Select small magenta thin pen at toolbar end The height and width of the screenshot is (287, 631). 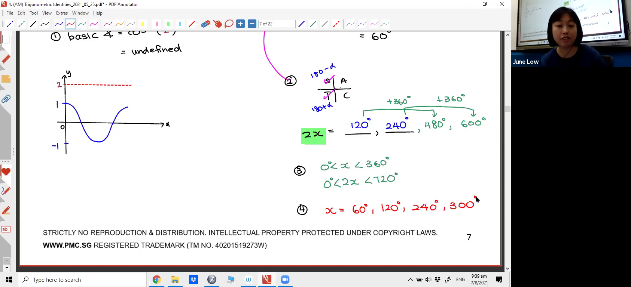(x=374, y=24)
